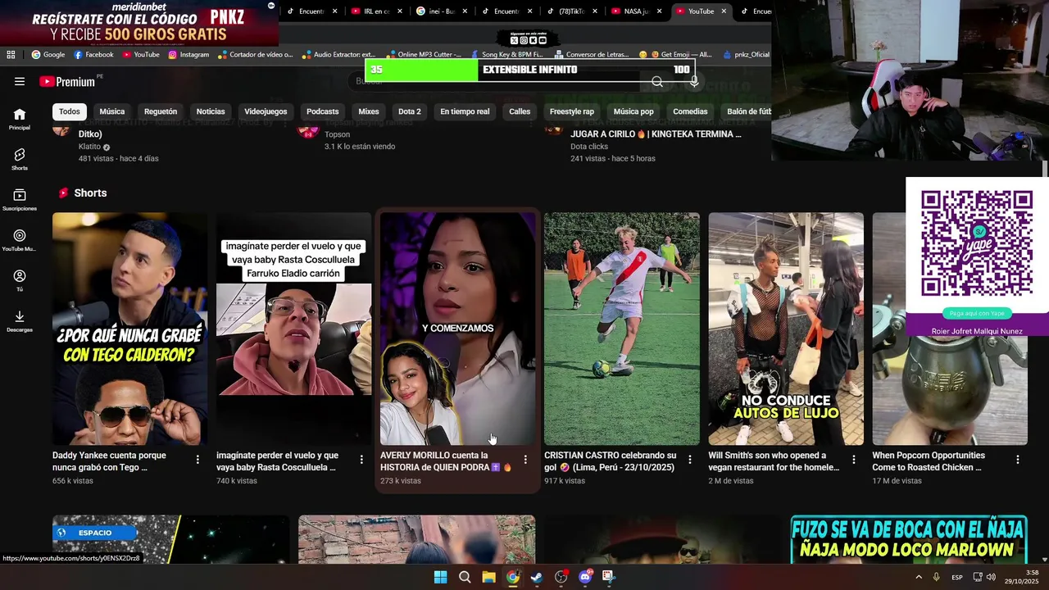Close the active YouTube browser tab

(x=724, y=11)
